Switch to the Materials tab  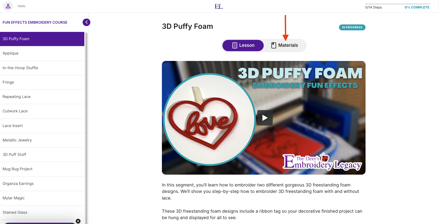285,46
